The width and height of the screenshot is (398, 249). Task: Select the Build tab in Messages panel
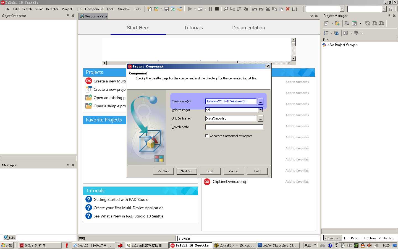tap(10, 237)
